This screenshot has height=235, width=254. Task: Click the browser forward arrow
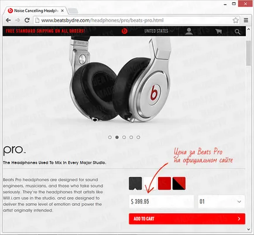tap(18, 20)
